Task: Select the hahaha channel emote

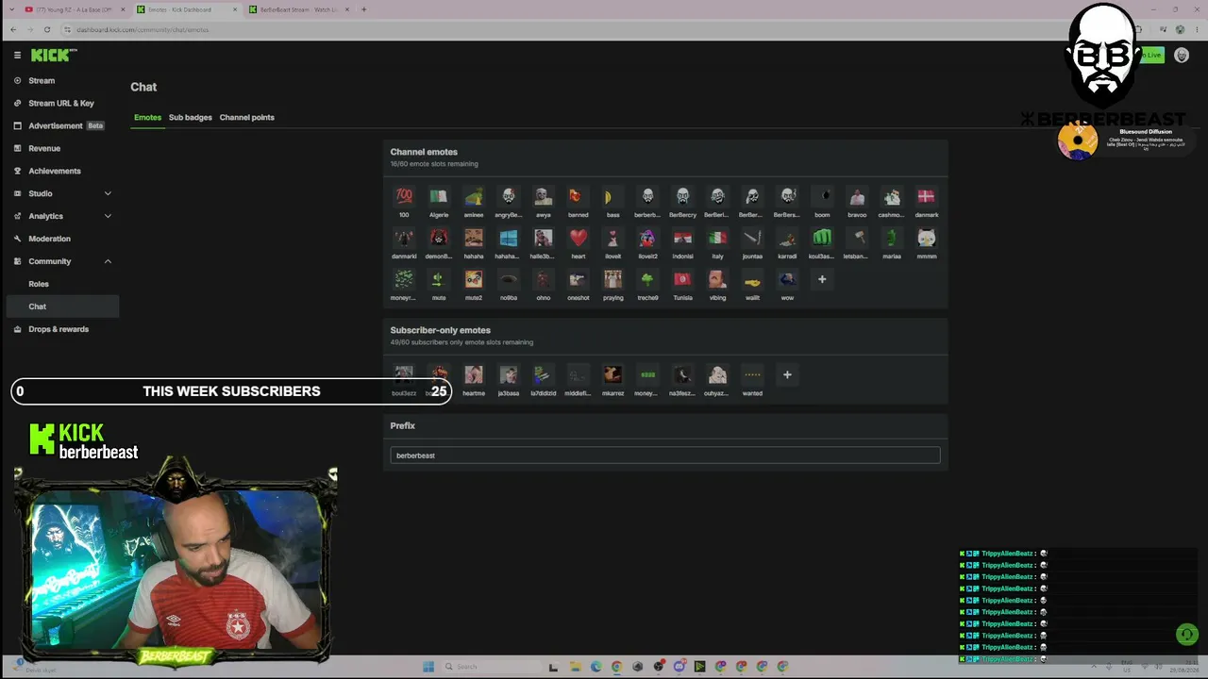Action: tap(474, 238)
